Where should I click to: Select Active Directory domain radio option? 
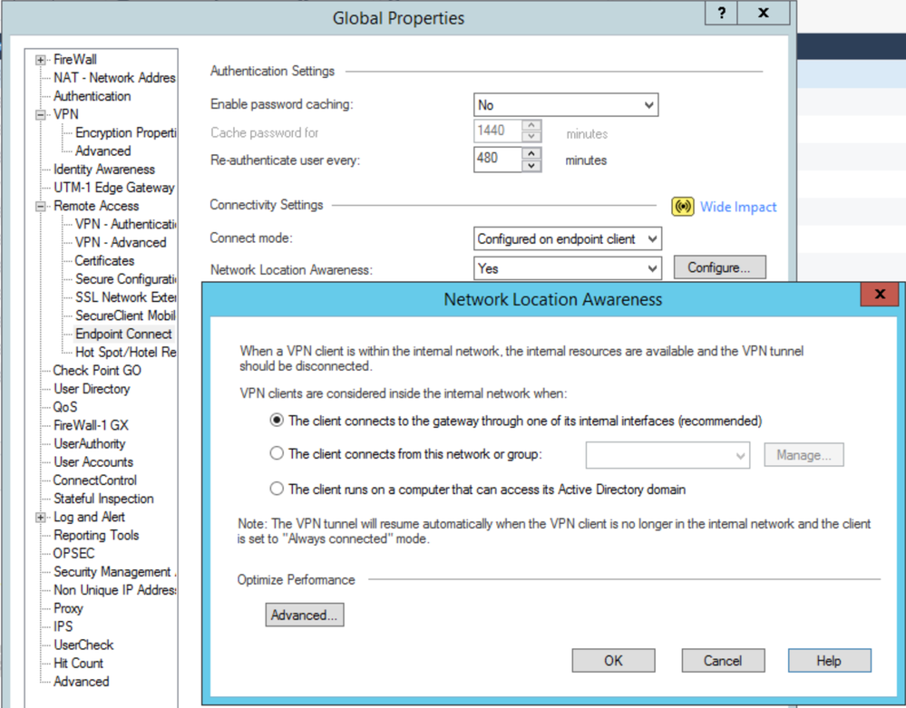pos(277,489)
